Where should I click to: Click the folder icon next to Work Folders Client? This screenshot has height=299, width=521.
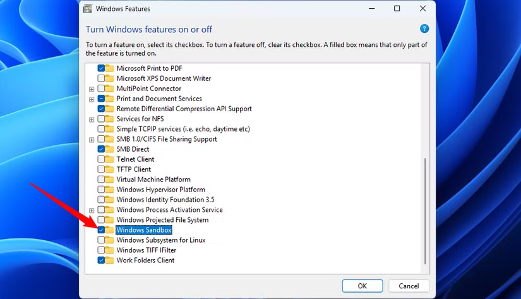pyautogui.click(x=110, y=260)
